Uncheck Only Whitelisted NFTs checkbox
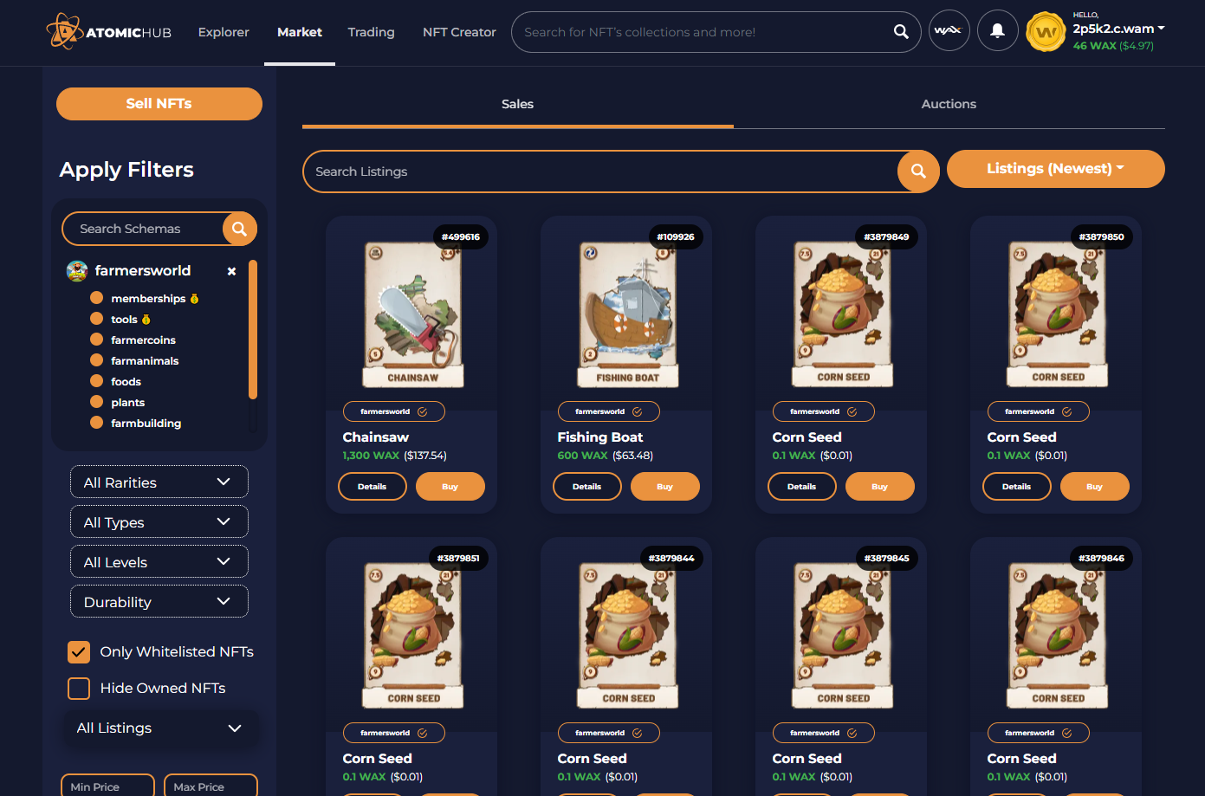 (79, 652)
